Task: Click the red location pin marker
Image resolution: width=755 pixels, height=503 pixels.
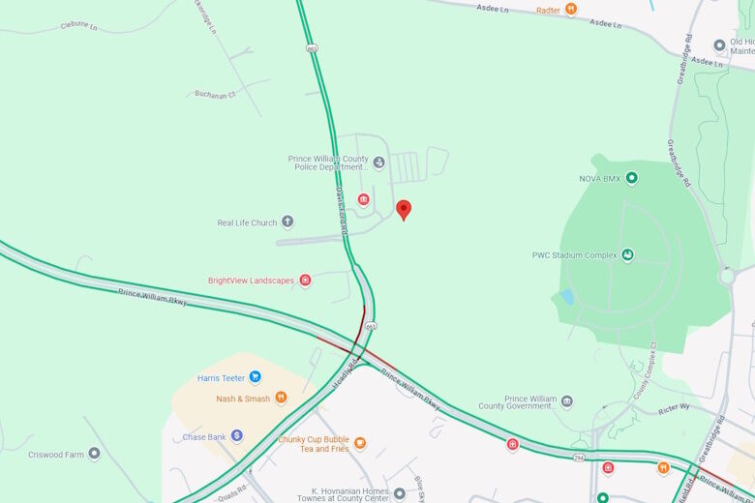Action: pyautogui.click(x=404, y=210)
